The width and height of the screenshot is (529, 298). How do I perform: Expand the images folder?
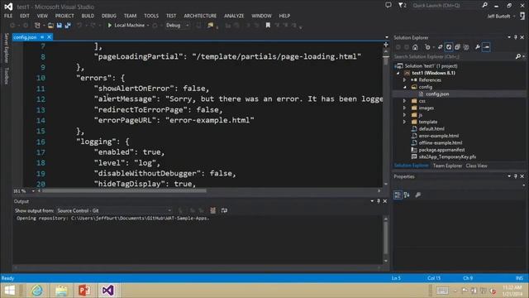click(x=404, y=108)
